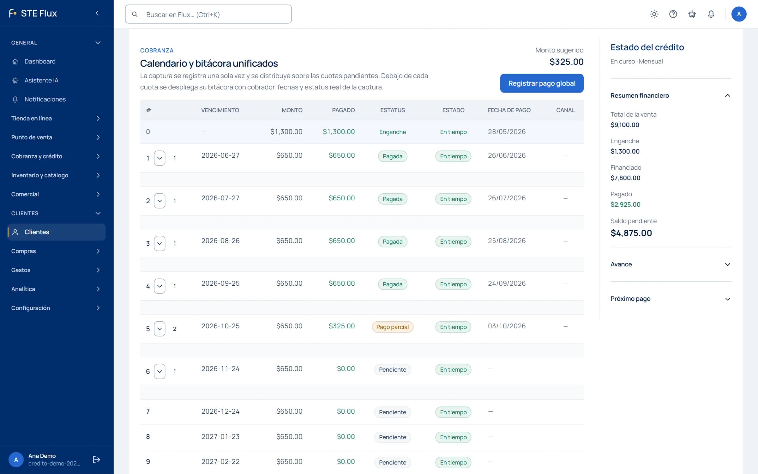Open the AI assistant bot icon in header
The height and width of the screenshot is (474, 758).
(692, 14)
